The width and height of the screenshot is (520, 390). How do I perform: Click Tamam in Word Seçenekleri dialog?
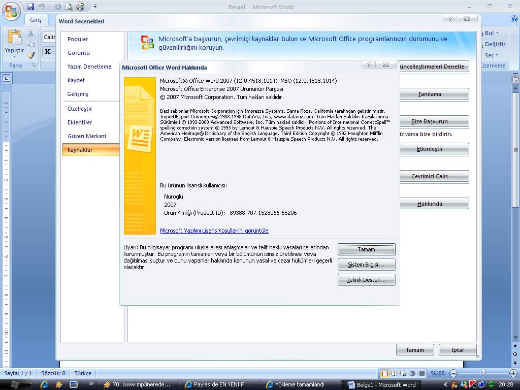pyautogui.click(x=415, y=350)
